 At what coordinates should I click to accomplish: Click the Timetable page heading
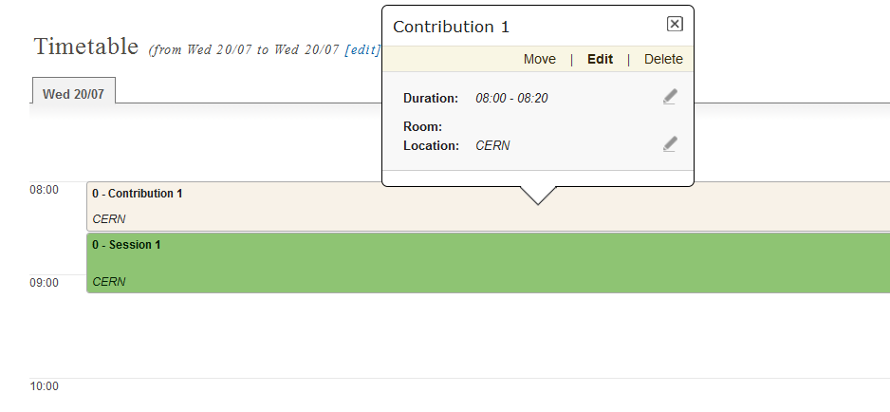pos(86,46)
